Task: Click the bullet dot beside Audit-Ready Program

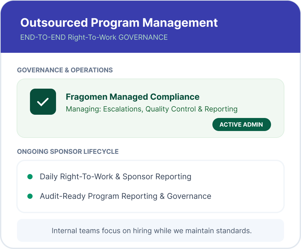Action: coord(30,196)
